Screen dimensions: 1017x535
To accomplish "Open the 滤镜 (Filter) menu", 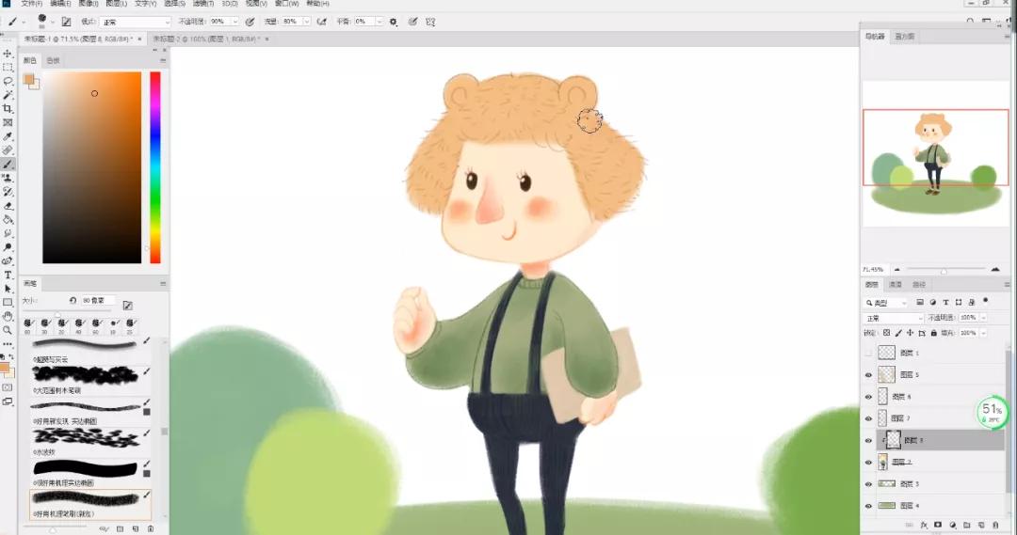I will click(201, 4).
